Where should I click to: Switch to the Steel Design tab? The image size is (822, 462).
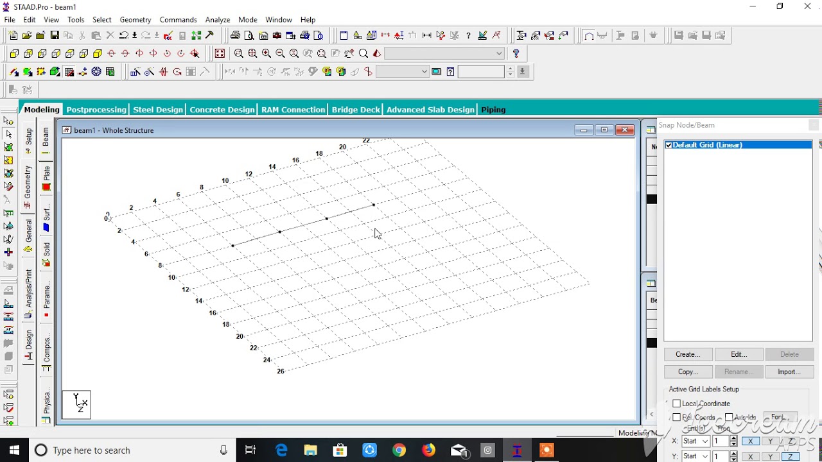(x=158, y=110)
